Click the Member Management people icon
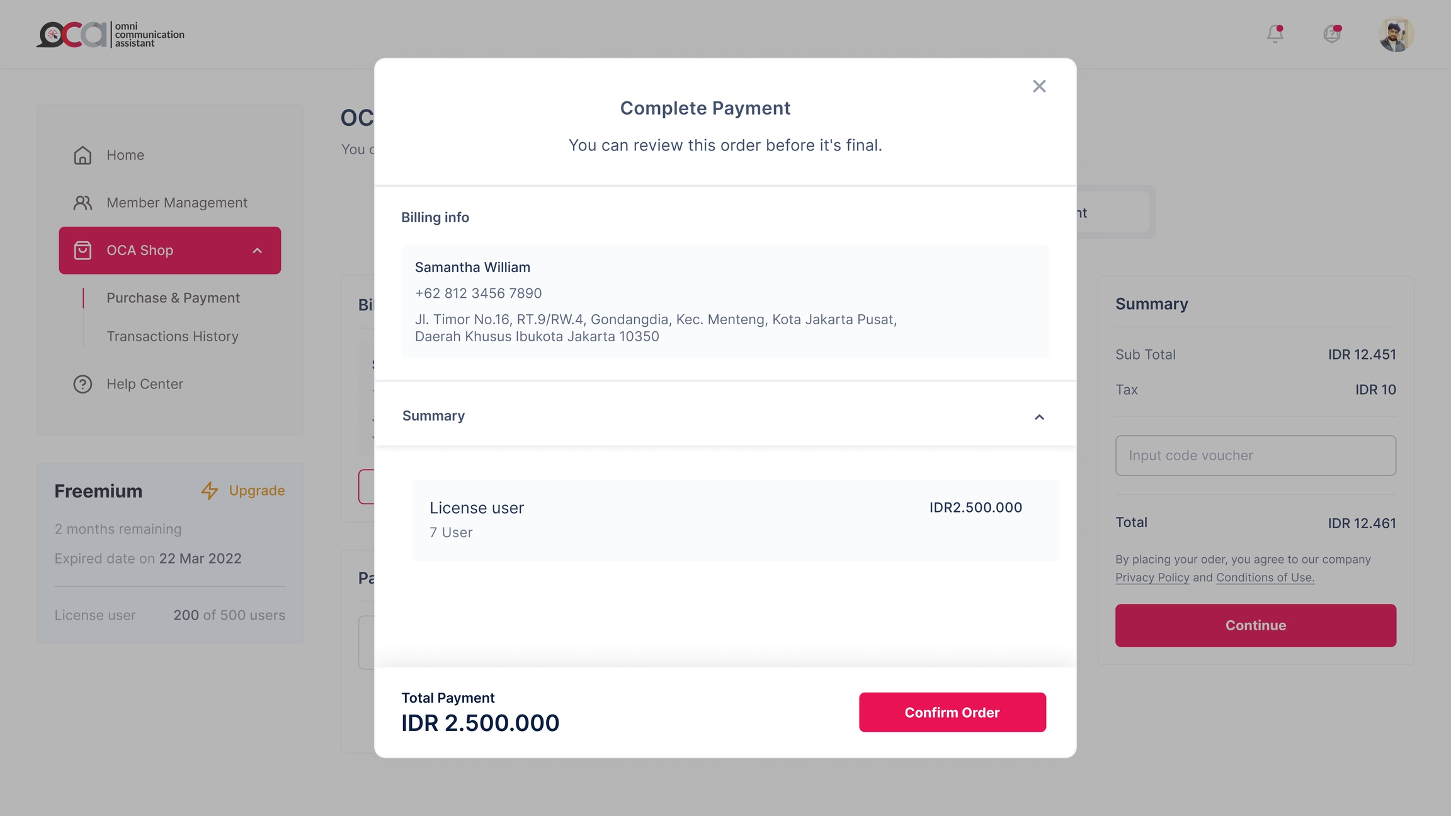The image size is (1451, 816). [83, 203]
